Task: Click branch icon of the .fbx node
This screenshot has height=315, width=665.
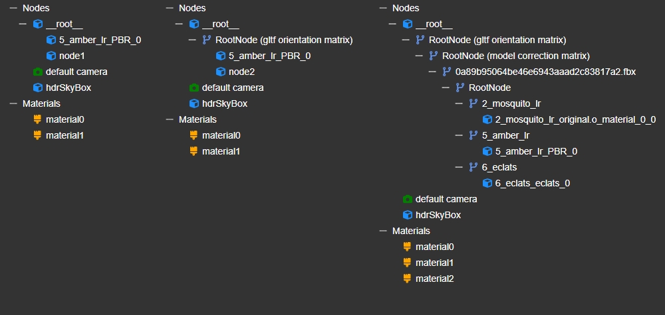Action: click(x=447, y=72)
